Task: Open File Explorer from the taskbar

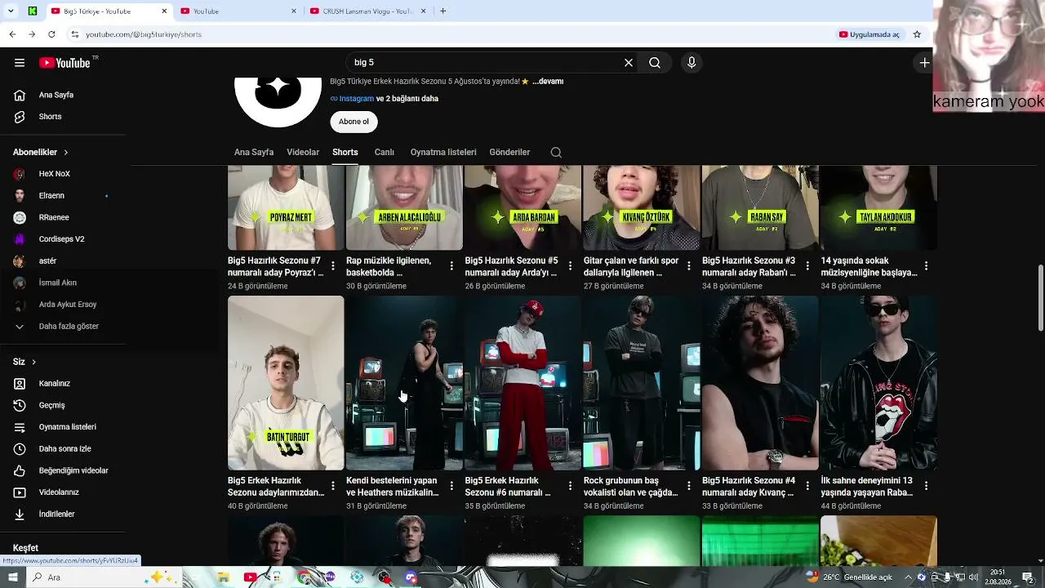Action: [223, 577]
